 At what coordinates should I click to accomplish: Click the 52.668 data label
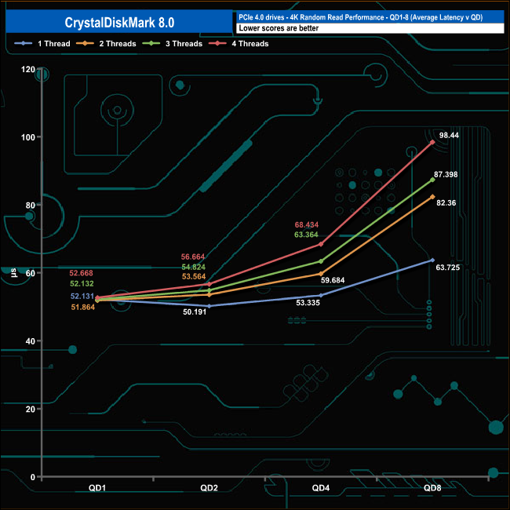pyautogui.click(x=81, y=273)
